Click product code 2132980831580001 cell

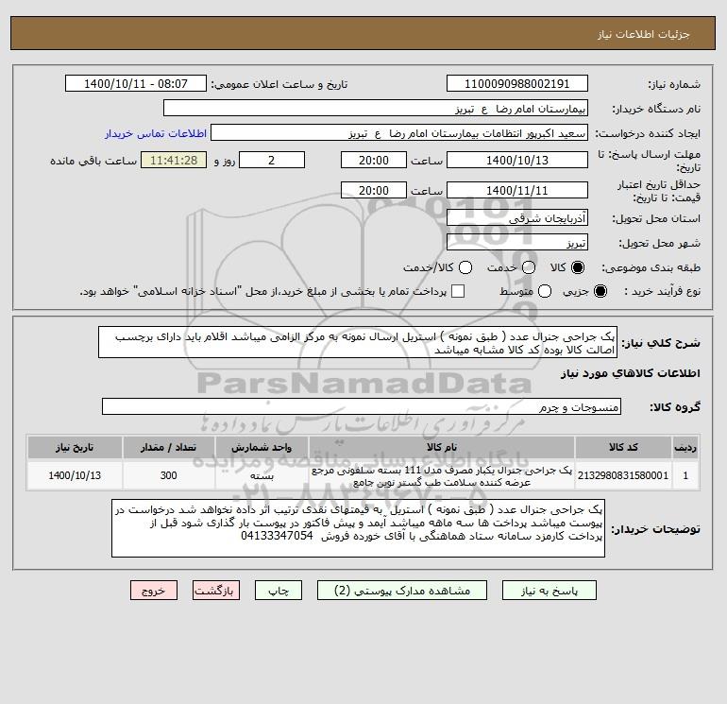pyautogui.click(x=623, y=475)
